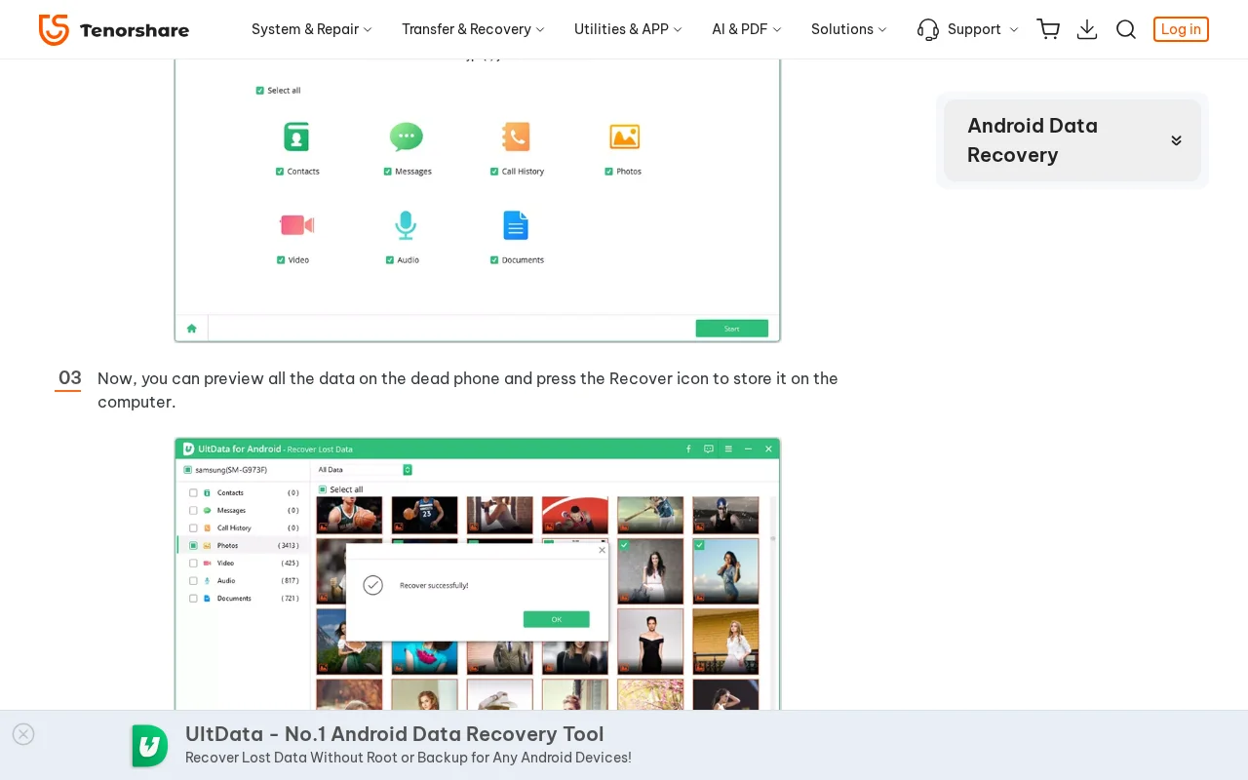
Task: Click the green UltData app icon
Action: coord(150,746)
